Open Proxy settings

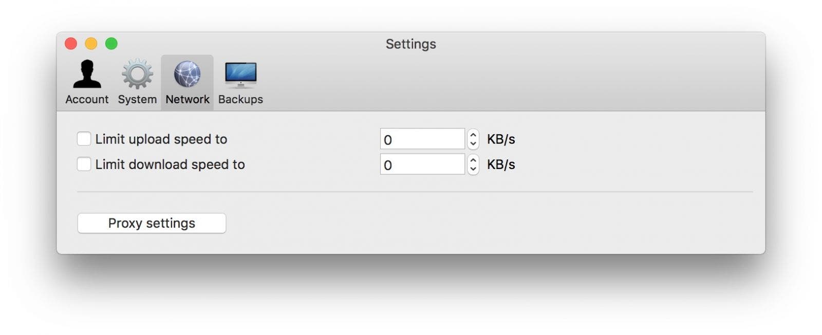pyautogui.click(x=152, y=223)
